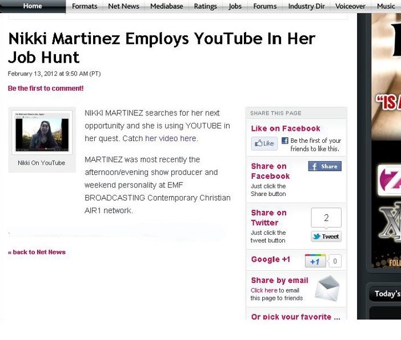401x340 pixels.
Task: Click the Google +1 count box
Action: pos(335,261)
